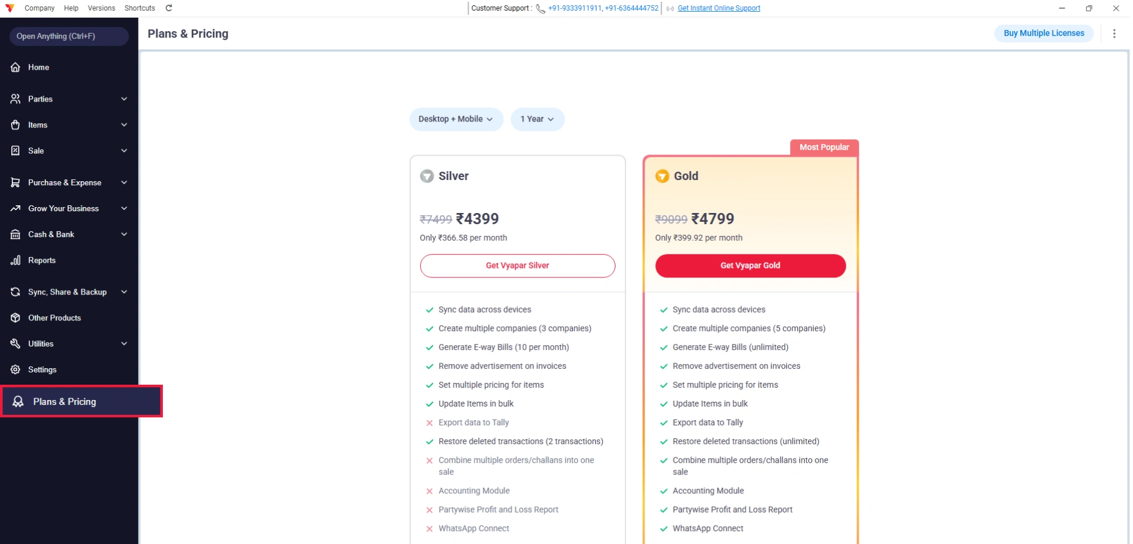
Task: Click support number +91-6364444752
Action: pos(632,8)
